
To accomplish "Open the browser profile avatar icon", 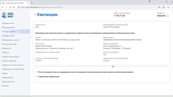I will [168, 7].
